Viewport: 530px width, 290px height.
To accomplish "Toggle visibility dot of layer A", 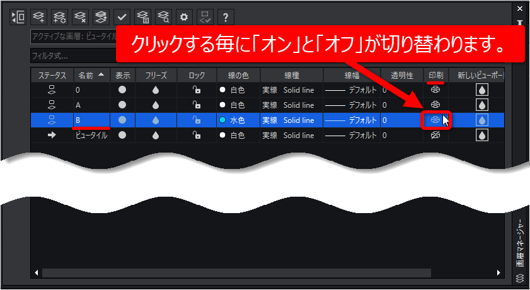I will coord(122,105).
